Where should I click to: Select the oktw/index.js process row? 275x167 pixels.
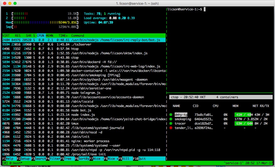84,53
